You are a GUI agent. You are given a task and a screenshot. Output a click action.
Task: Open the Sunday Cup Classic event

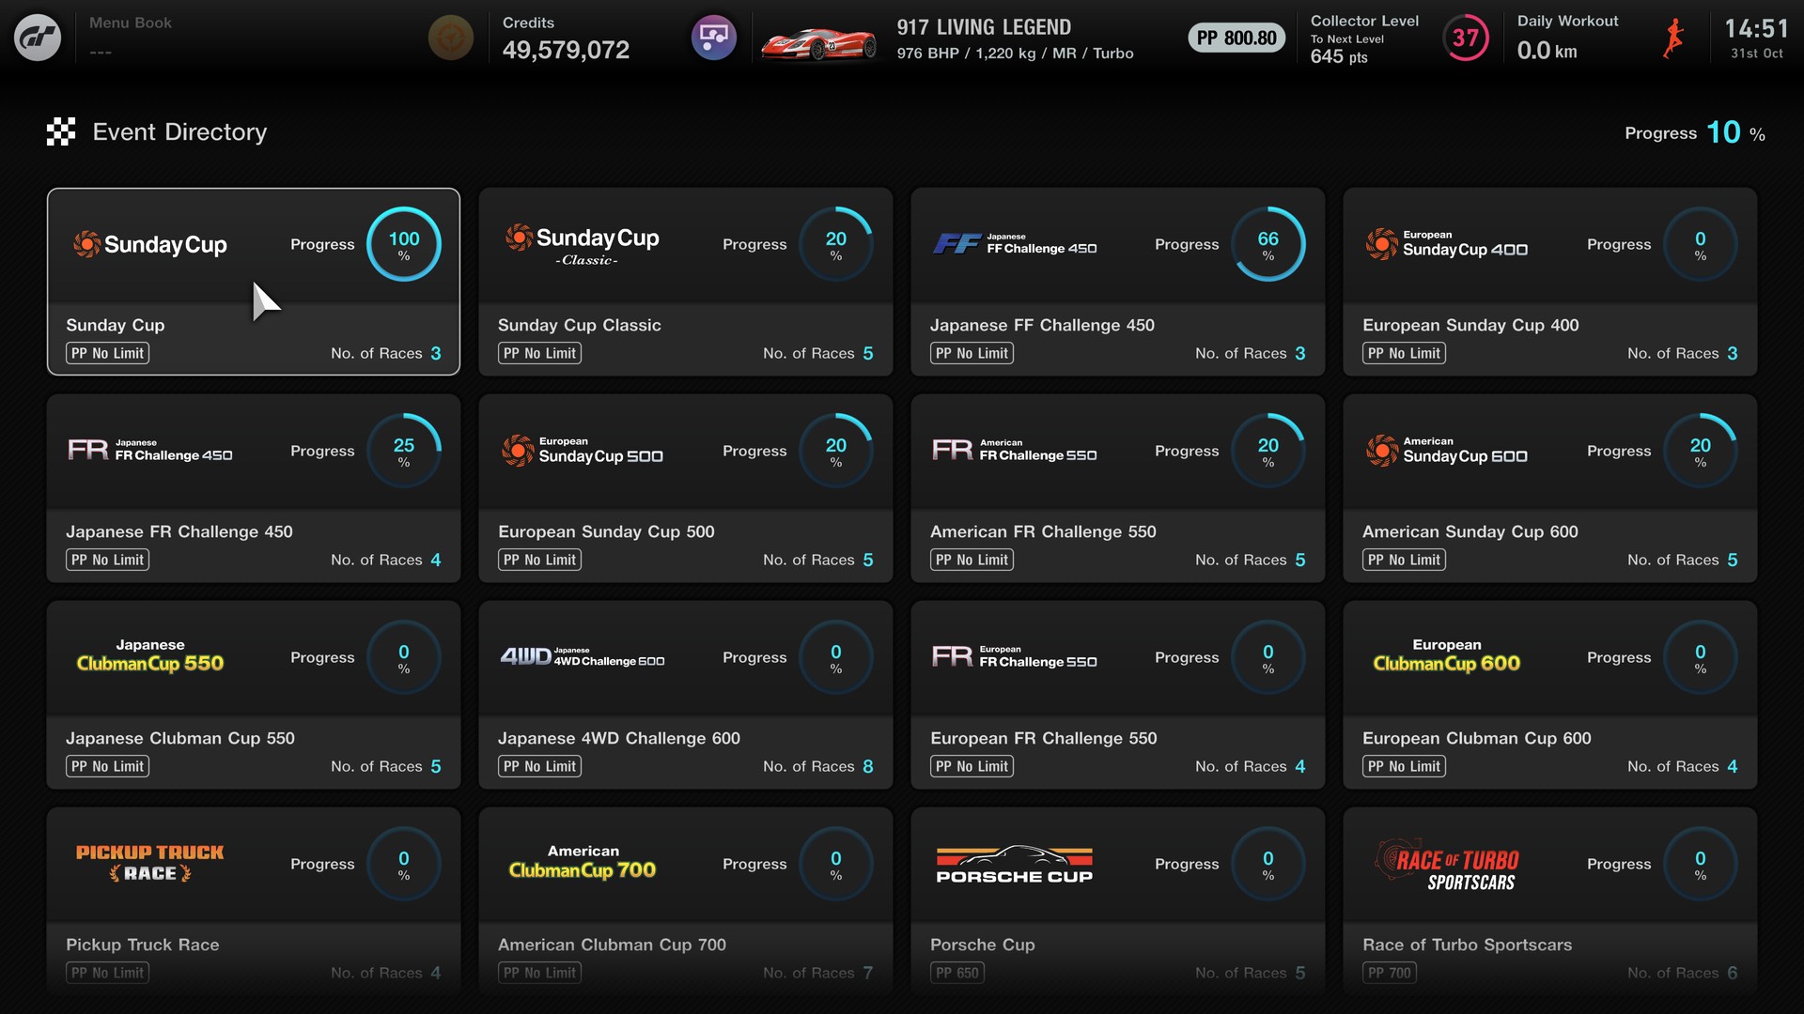tap(685, 282)
